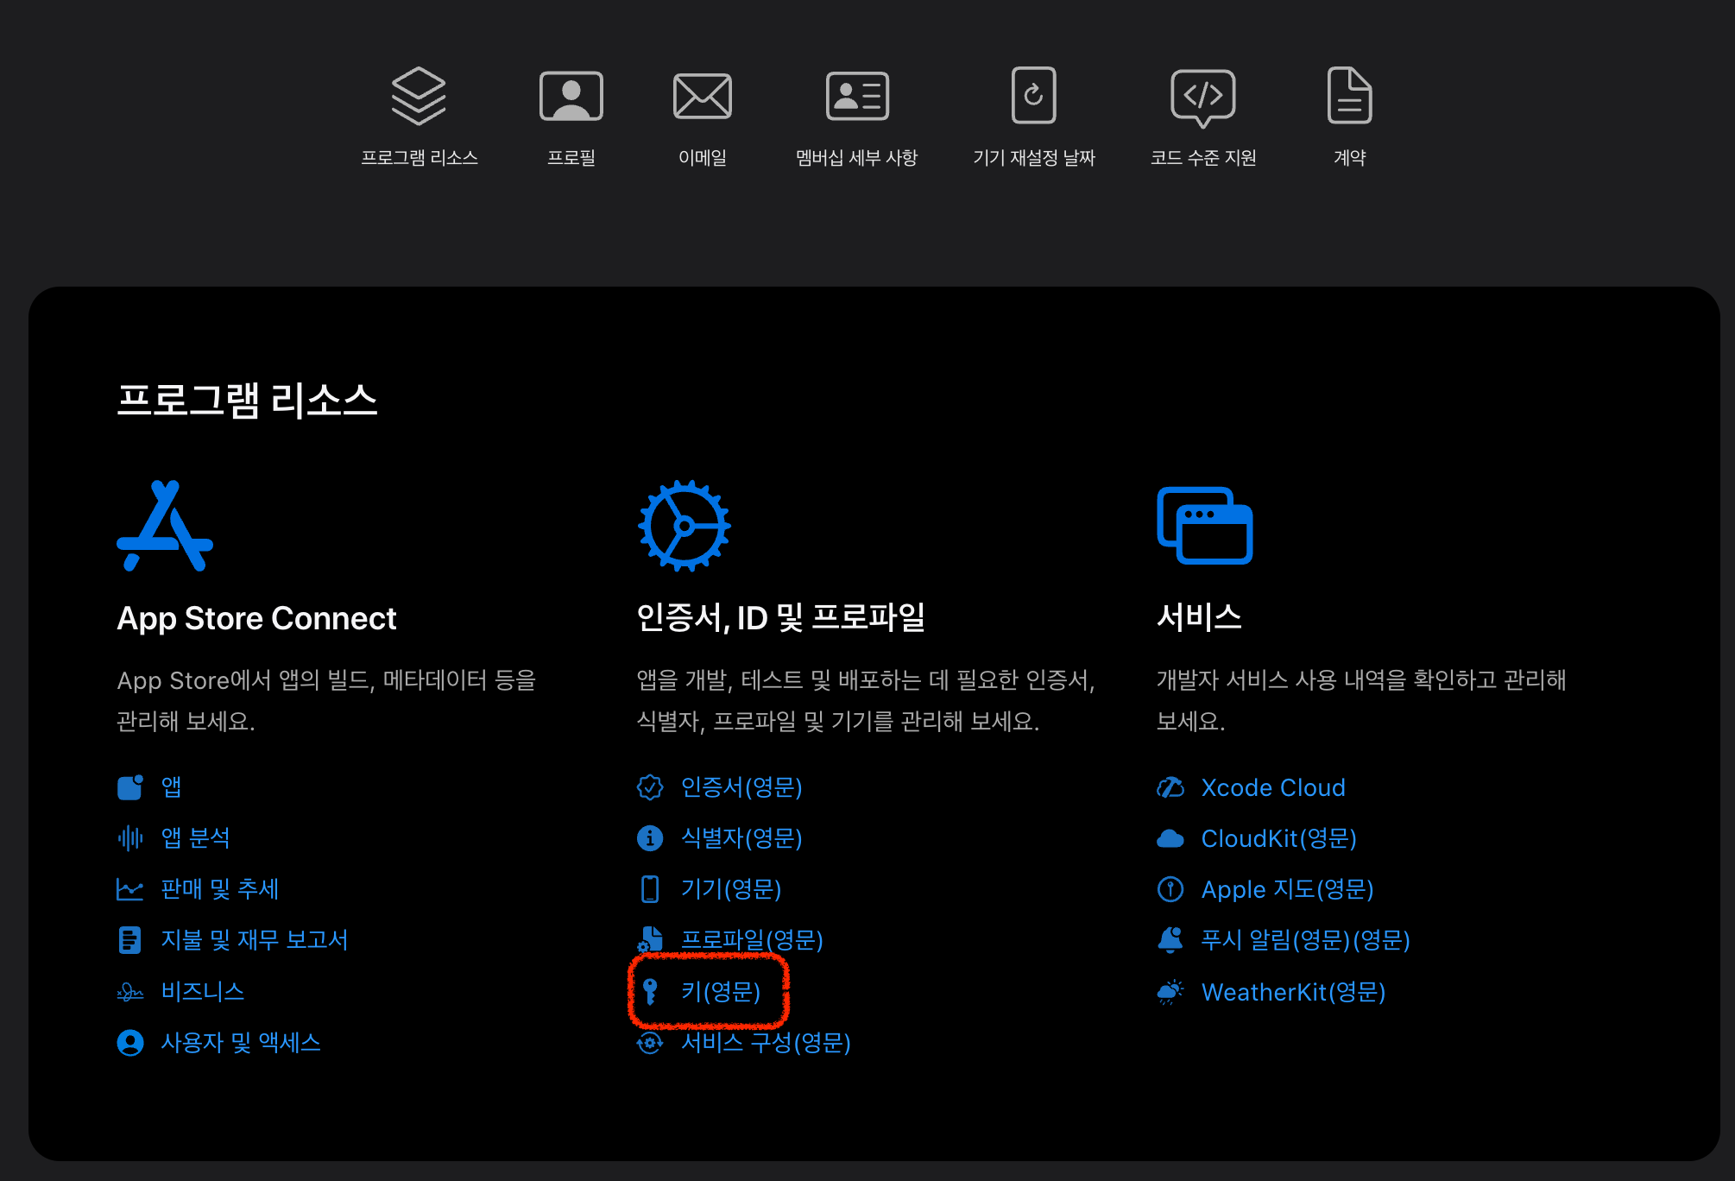Open the 사용자 및 액세스 link

click(241, 1043)
